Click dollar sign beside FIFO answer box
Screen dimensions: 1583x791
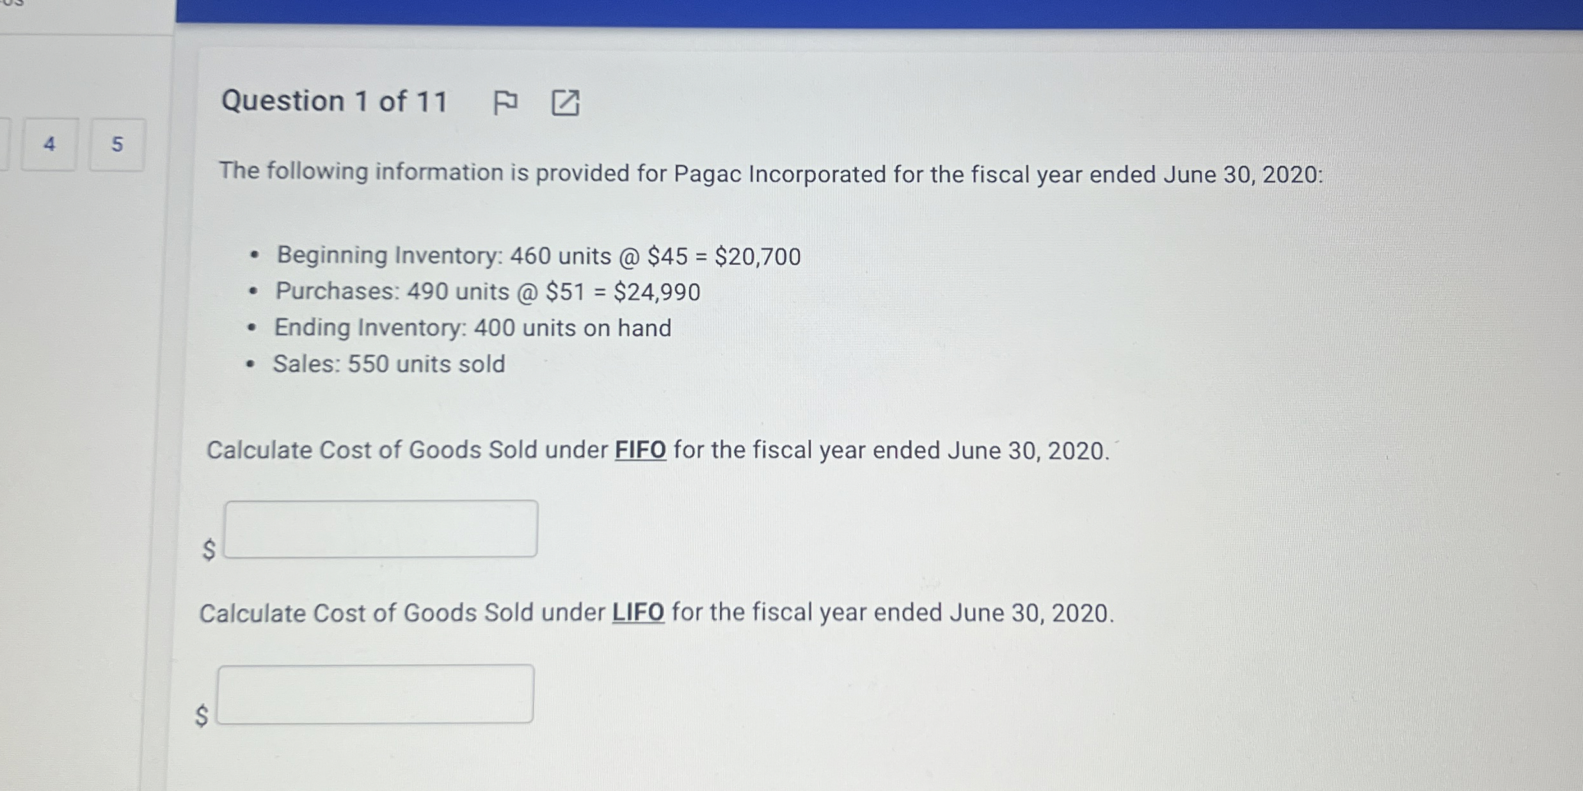point(209,549)
